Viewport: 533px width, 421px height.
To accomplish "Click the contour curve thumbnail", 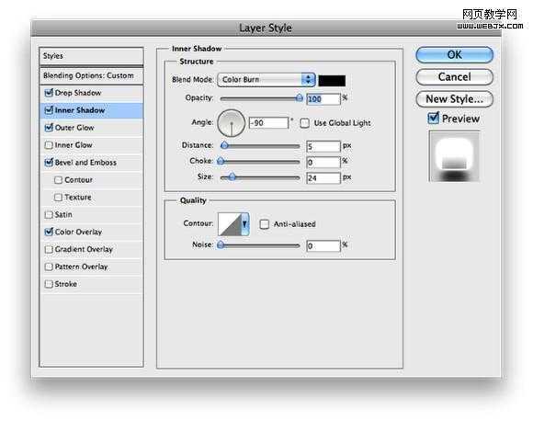I will (230, 224).
